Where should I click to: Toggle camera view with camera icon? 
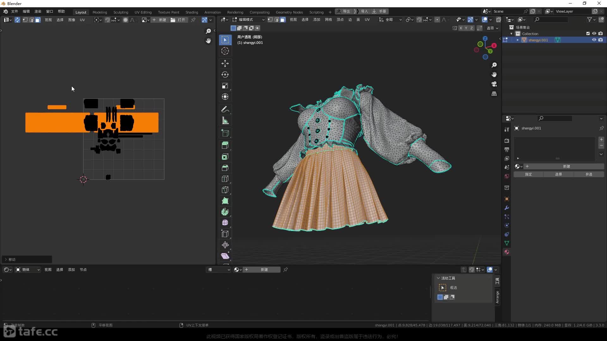[x=494, y=84]
